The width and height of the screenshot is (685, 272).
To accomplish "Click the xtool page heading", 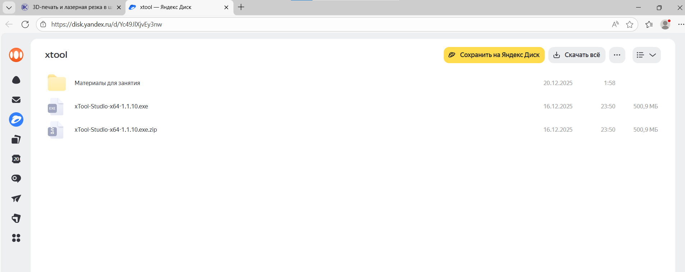I will point(56,55).
